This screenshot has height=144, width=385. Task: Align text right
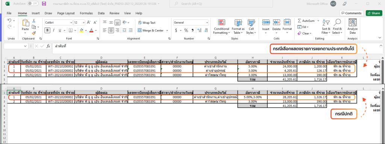coord(117,30)
